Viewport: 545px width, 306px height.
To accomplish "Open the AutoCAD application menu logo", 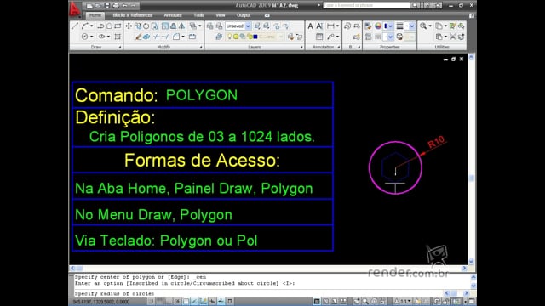I will tap(74, 9).
